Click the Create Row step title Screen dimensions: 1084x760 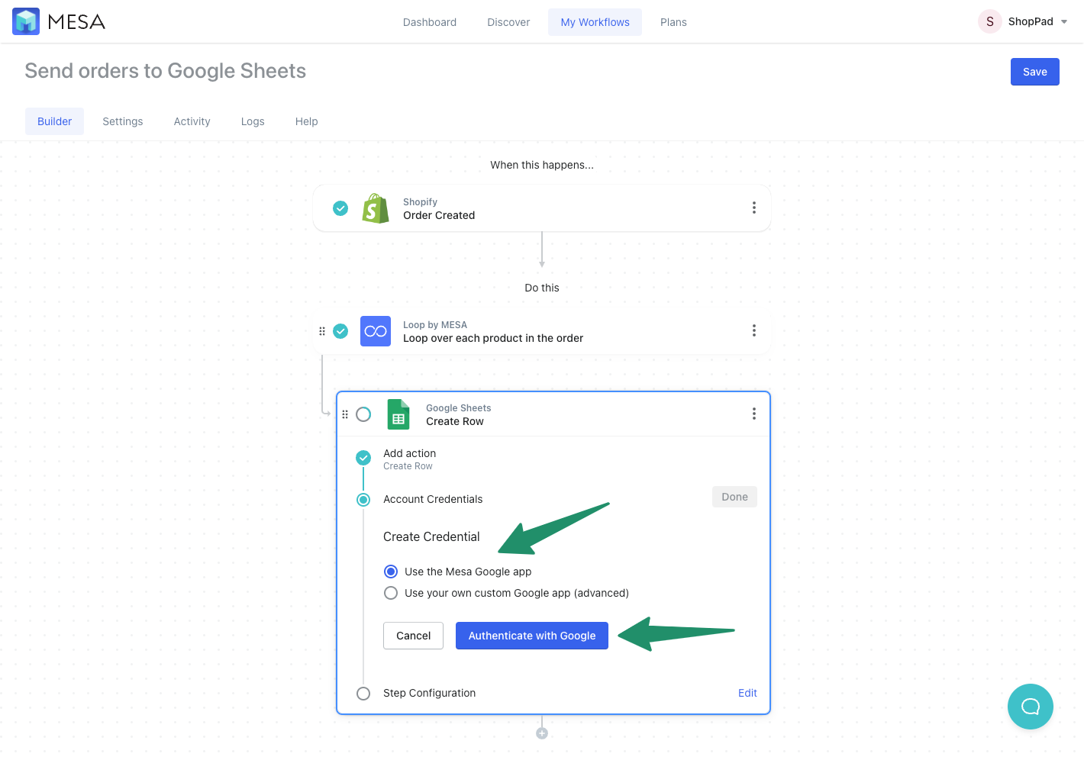[x=455, y=421]
